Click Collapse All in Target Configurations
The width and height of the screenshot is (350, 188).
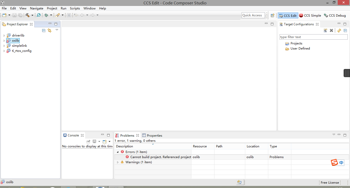tap(345, 30)
